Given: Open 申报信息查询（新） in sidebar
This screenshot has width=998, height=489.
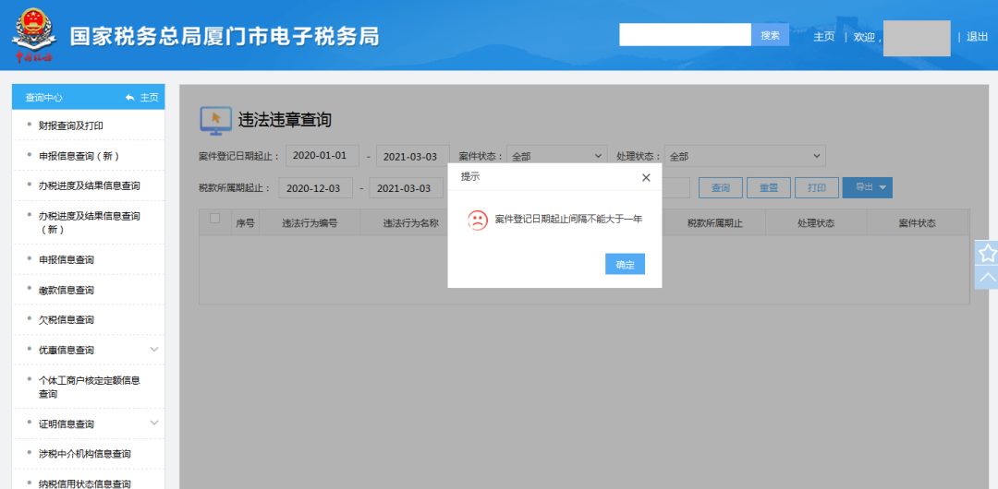Looking at the screenshot, I should pyautogui.click(x=79, y=156).
